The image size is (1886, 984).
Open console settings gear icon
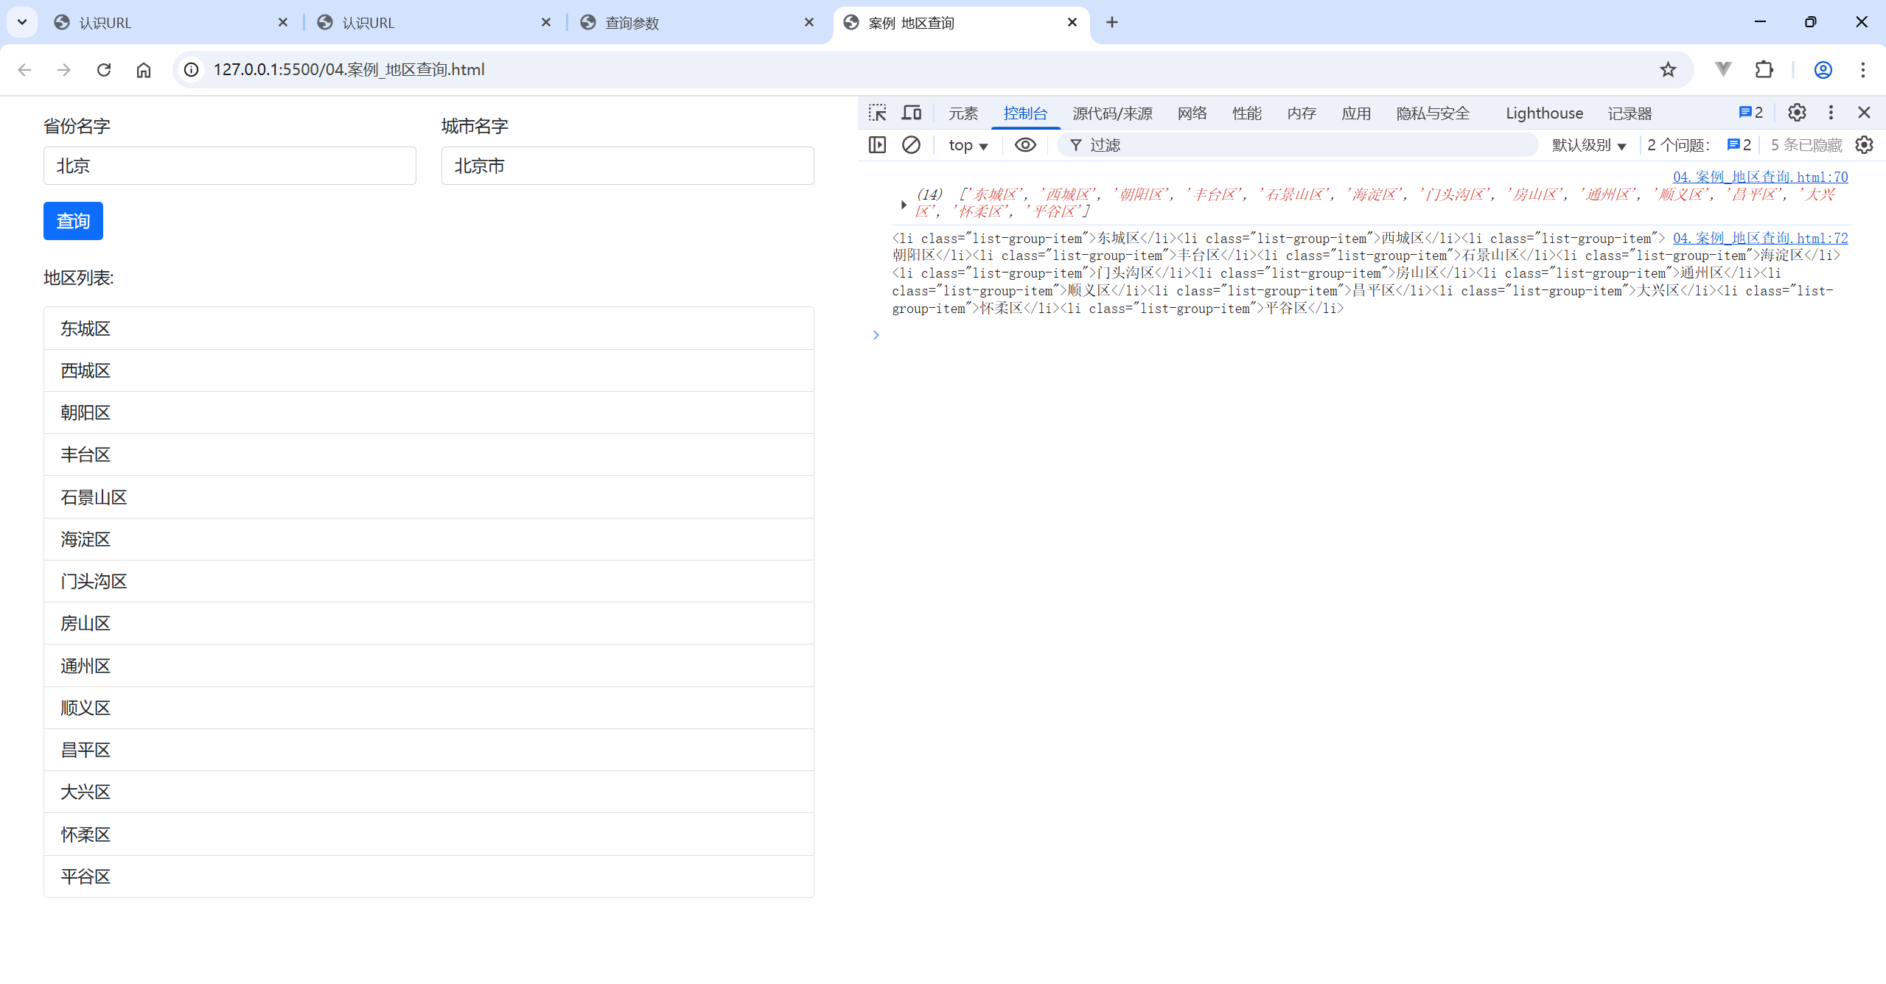1864,145
